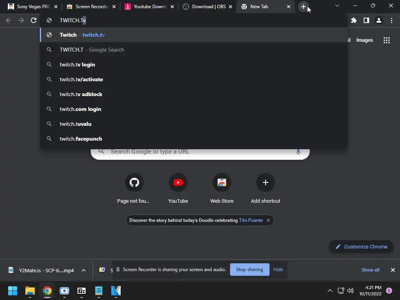Open the GitHub 'Page not fou...' shortcut
The image size is (400, 300).
134,182
